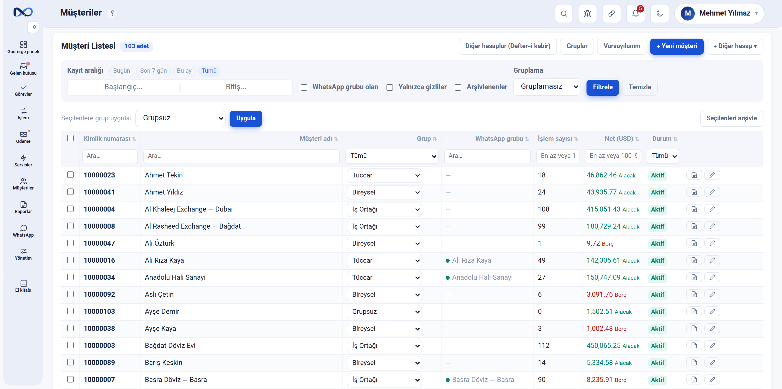Open İşlem transactions section
Viewport: 782px width, 389px height.
click(x=23, y=114)
